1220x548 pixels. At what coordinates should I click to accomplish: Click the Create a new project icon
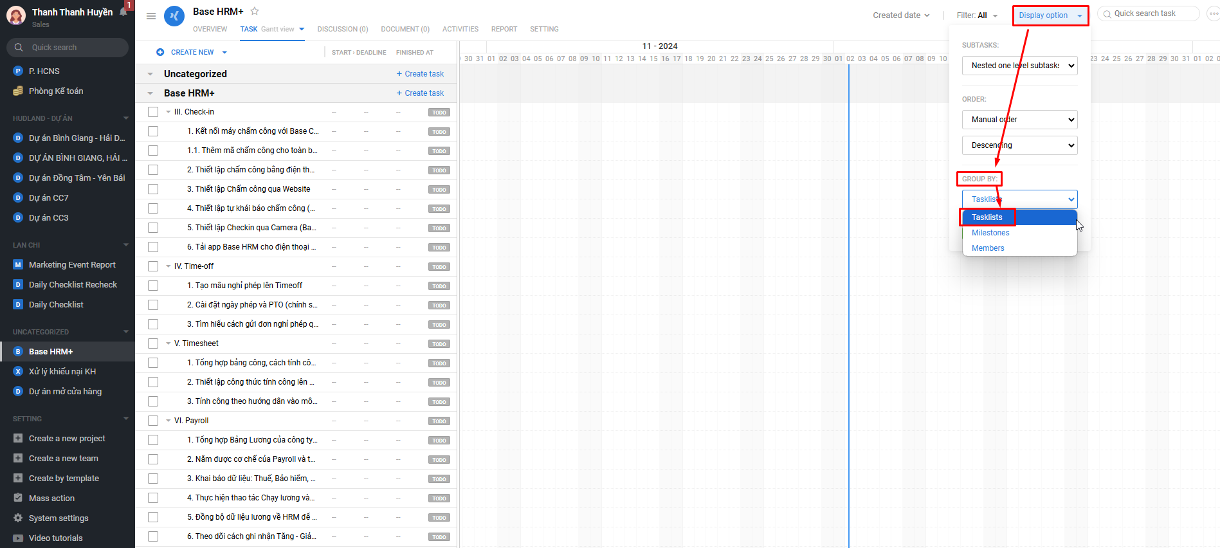[x=18, y=438]
